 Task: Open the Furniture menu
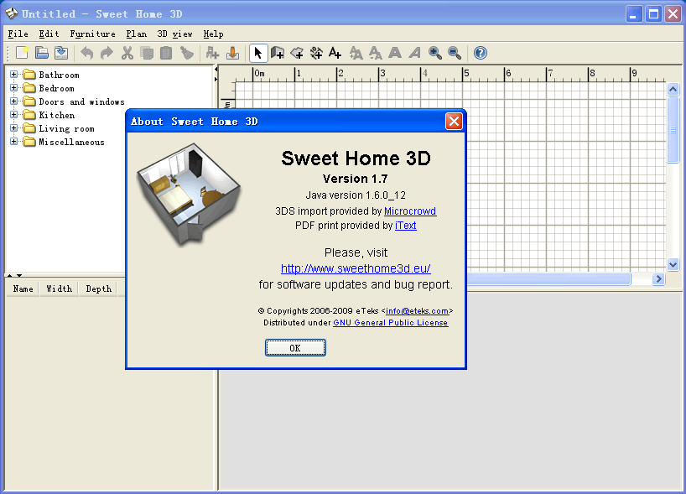tap(92, 34)
